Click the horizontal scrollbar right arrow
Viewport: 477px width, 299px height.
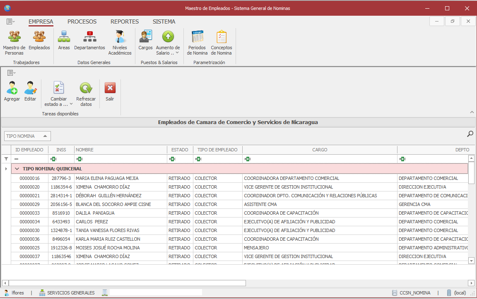471,283
